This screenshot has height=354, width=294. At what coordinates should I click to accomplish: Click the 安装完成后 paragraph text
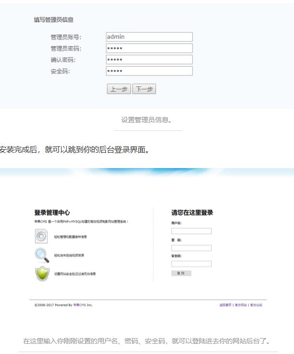point(74,149)
